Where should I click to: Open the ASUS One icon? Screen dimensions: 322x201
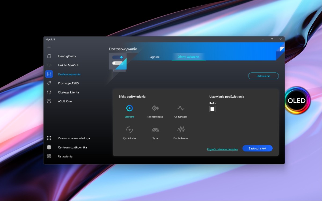click(49, 101)
